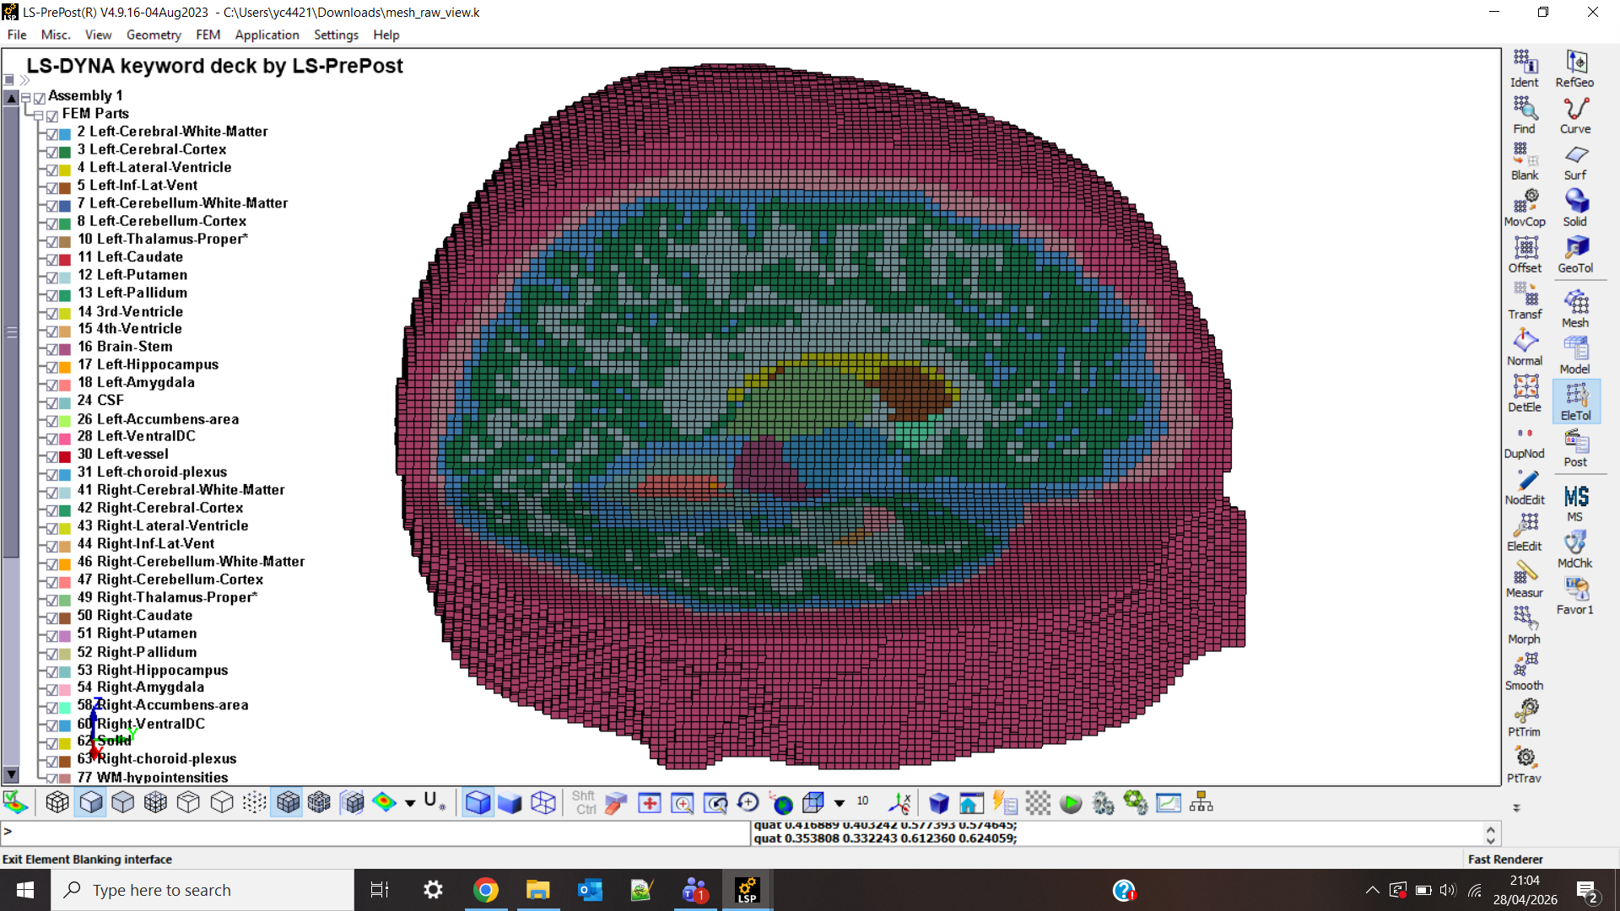1620x911 pixels.
Task: Open the Ident tool
Action: coord(1525,68)
